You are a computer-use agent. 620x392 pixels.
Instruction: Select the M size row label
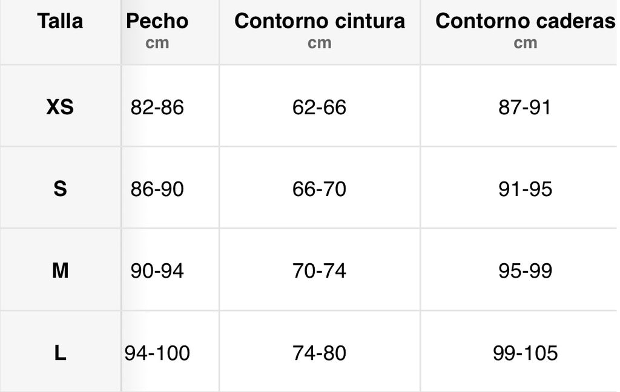(x=60, y=270)
